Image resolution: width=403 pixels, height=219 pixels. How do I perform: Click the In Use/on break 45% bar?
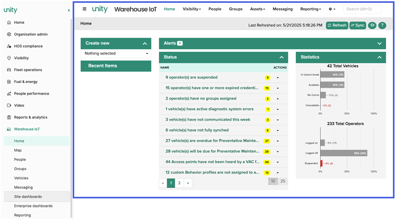[332, 75]
